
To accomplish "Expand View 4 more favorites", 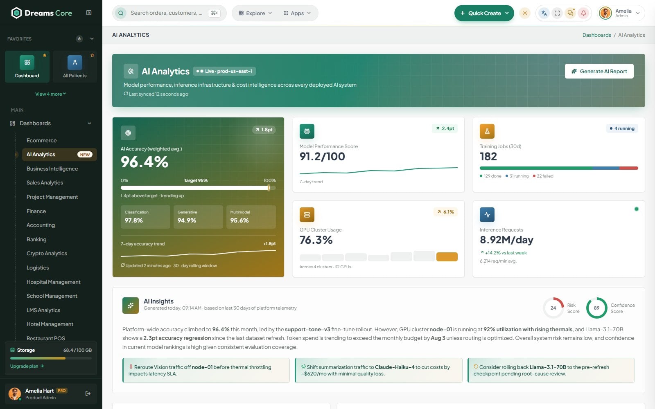I will (51, 94).
